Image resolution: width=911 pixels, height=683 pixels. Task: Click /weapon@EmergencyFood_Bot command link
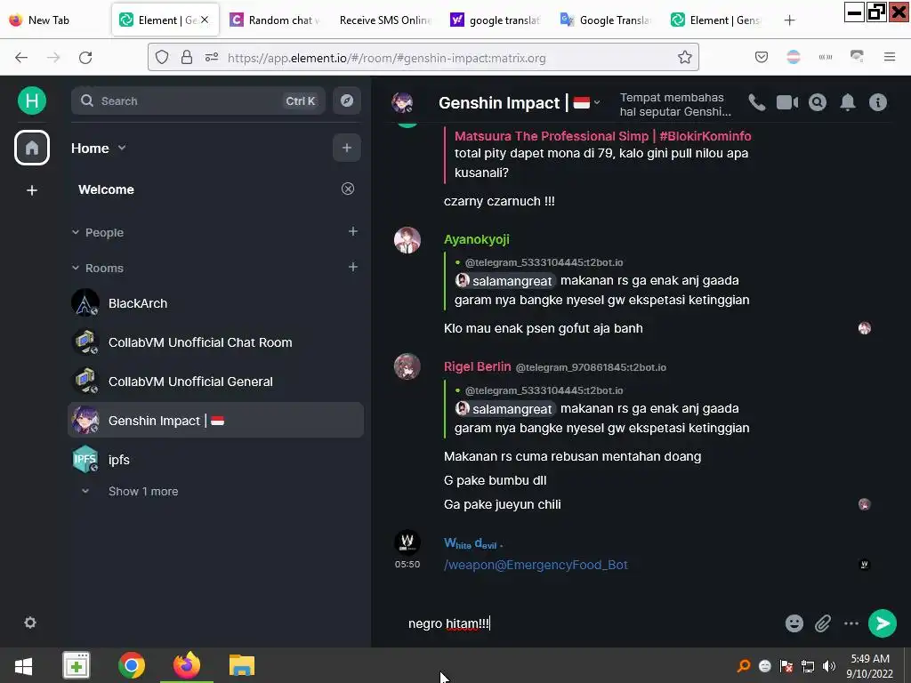coord(536,565)
